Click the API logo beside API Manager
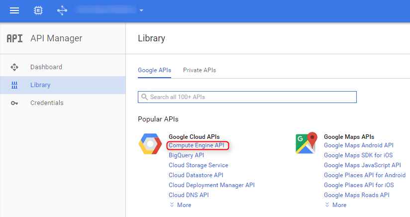 (14, 38)
